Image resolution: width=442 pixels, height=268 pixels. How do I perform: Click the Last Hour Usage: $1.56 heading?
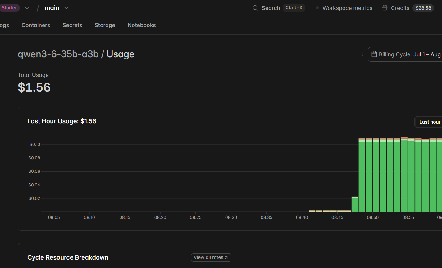coord(62,121)
